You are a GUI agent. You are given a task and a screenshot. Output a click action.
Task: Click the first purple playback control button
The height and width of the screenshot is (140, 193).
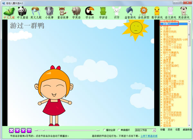coord(11,130)
